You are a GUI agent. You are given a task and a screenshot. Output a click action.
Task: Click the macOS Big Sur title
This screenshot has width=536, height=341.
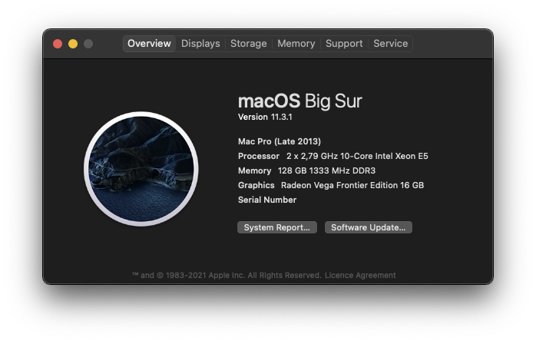coord(299,101)
